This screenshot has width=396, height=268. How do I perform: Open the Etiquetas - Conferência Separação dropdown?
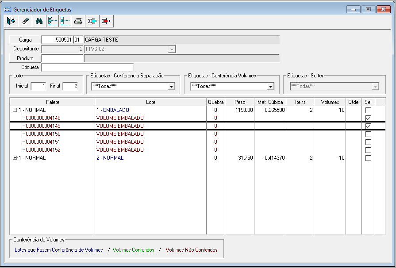pyautogui.click(x=171, y=87)
